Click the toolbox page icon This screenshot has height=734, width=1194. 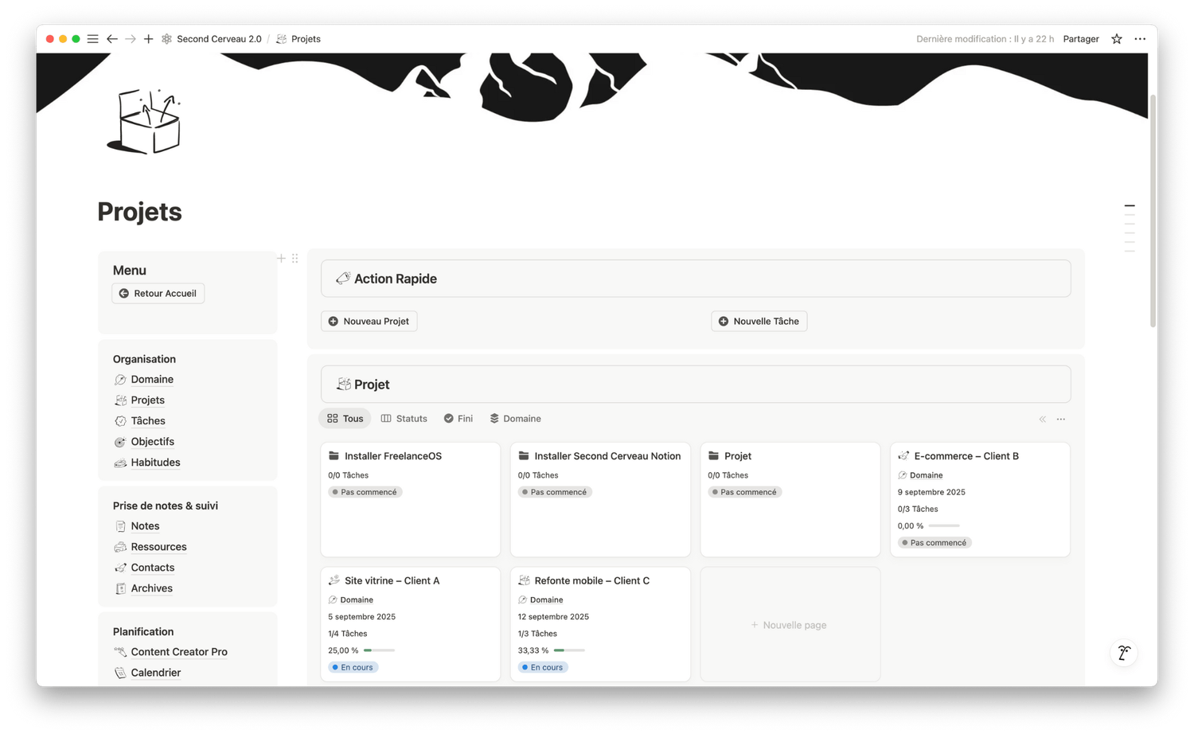point(144,121)
